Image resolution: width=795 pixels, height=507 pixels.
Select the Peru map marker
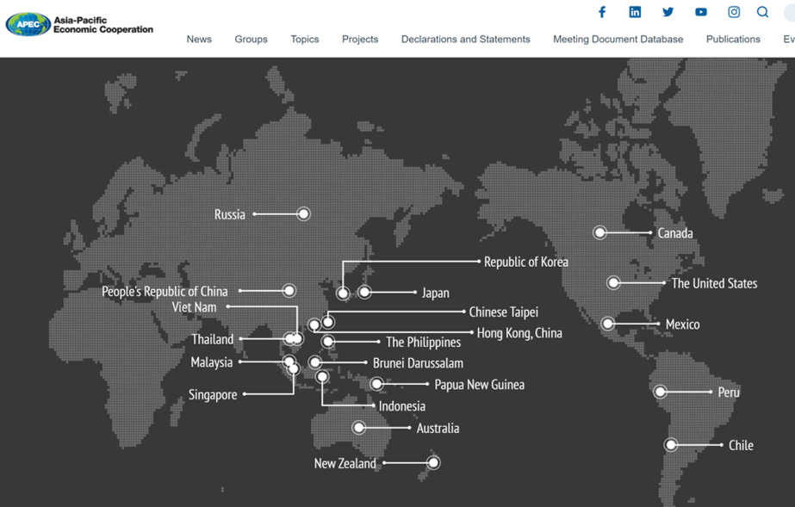point(660,392)
